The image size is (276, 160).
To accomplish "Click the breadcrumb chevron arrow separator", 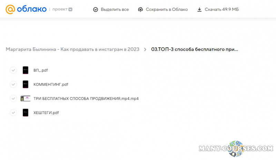I will [x=145, y=49].
